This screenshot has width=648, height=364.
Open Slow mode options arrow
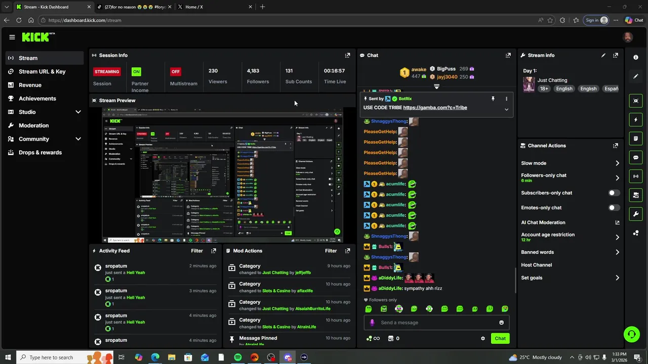click(617, 163)
